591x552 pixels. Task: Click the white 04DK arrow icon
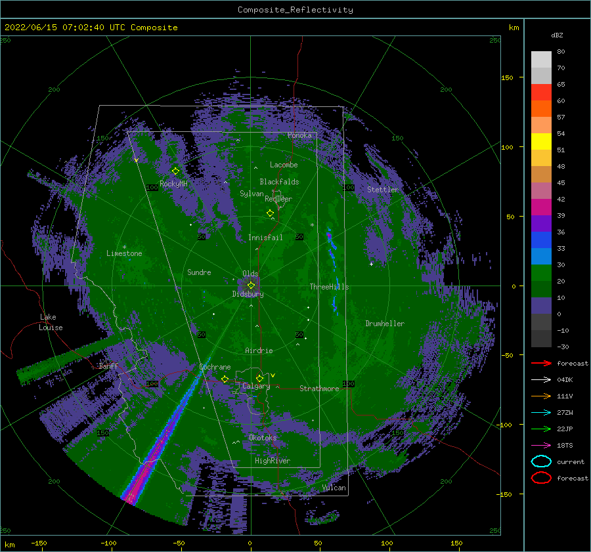coord(541,380)
